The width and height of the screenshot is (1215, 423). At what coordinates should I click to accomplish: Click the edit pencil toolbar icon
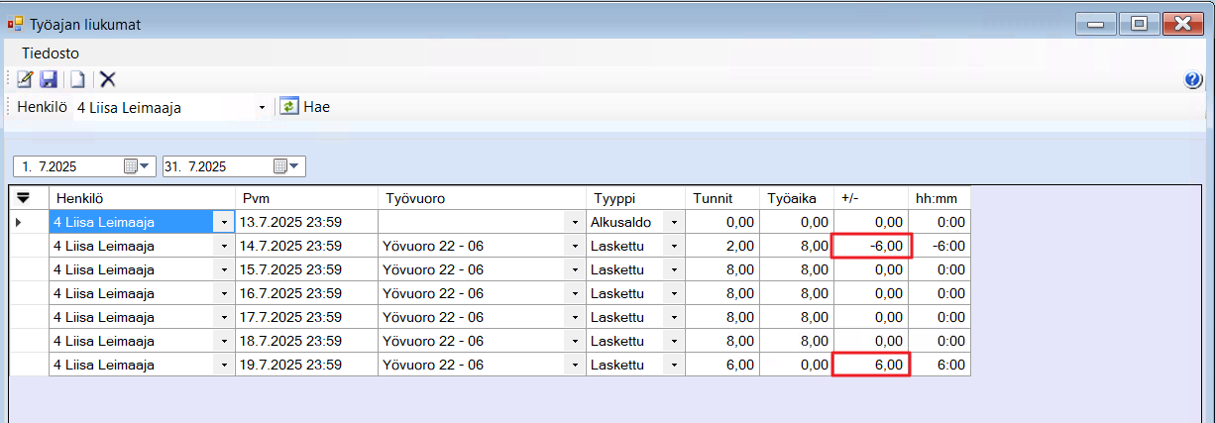pos(25,80)
